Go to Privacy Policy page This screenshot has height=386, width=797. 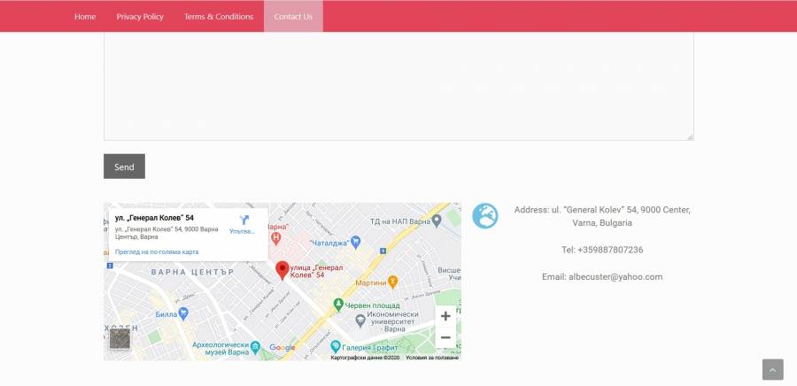pos(140,17)
